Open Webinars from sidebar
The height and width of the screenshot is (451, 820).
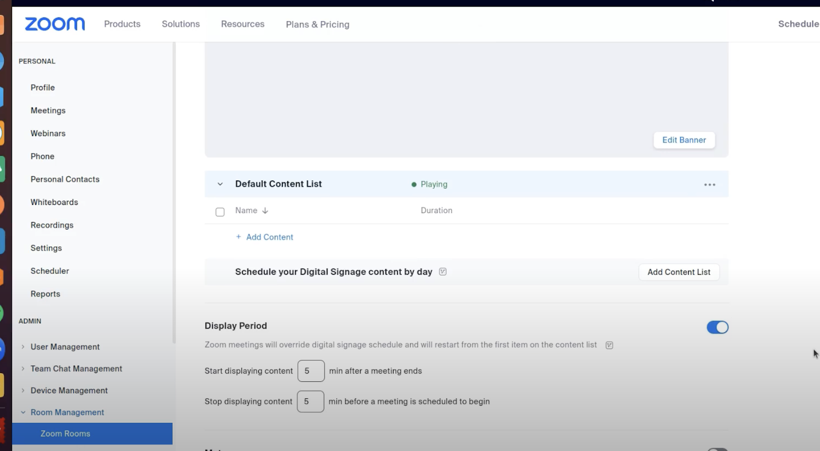point(48,133)
